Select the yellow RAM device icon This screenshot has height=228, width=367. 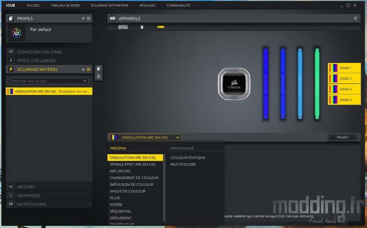(161, 27)
